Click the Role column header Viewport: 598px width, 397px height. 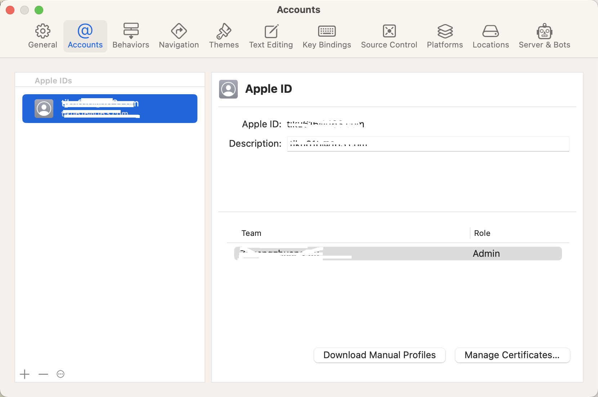(x=482, y=233)
